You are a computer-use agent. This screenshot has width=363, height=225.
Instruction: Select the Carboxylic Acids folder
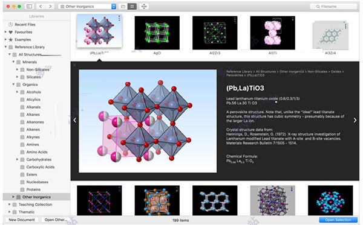coord(38,167)
